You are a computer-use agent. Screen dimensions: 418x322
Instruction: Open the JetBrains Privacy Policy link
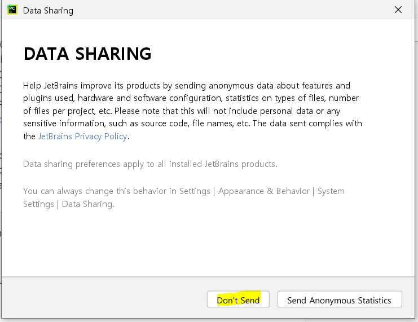(82, 136)
